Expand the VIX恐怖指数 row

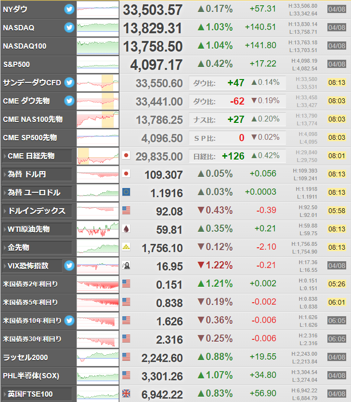pos(32,266)
